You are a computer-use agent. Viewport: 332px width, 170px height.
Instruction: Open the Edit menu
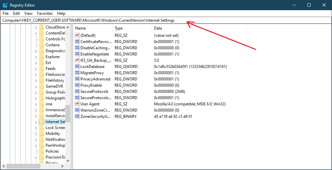pyautogui.click(x=16, y=13)
